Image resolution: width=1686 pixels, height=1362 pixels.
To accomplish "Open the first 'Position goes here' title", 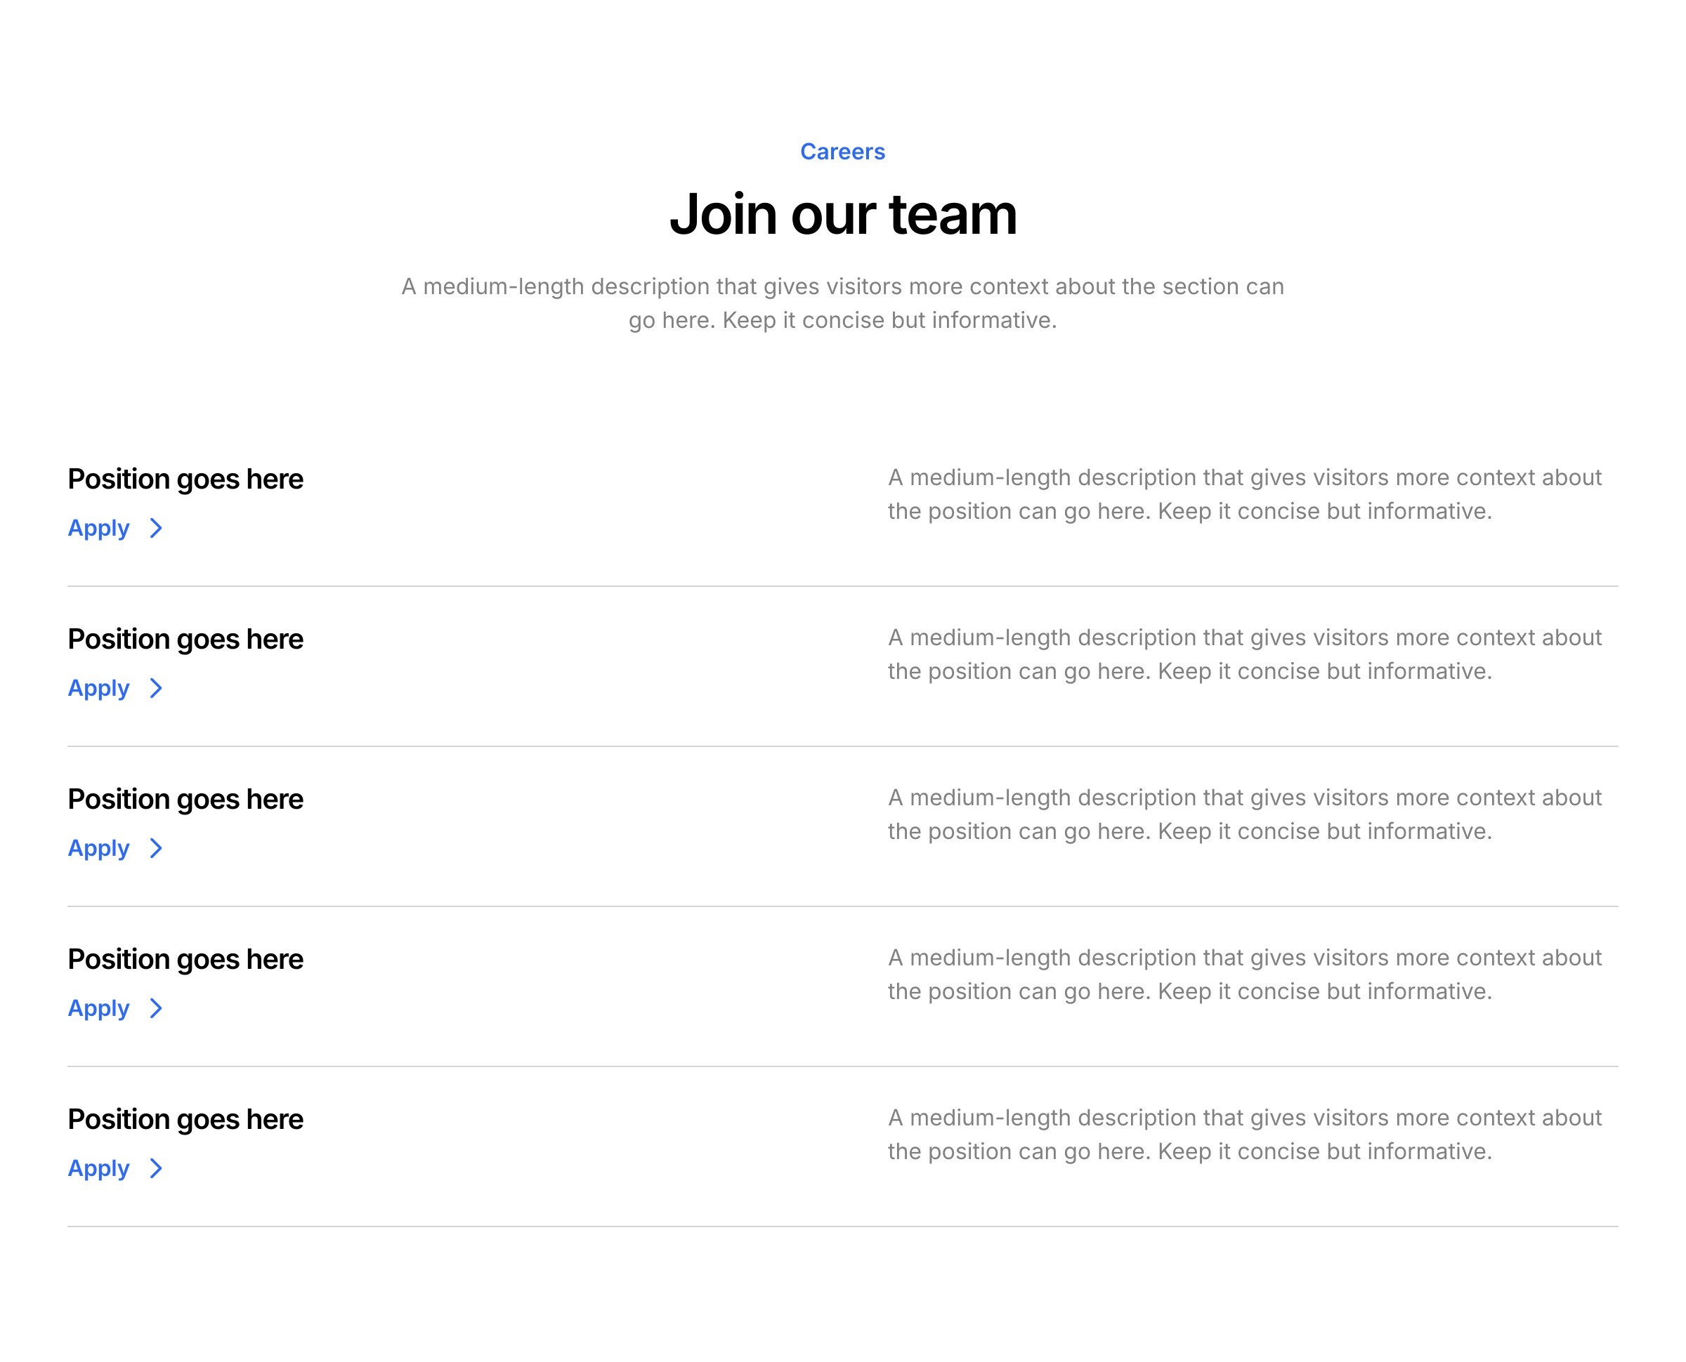I will 185,480.
